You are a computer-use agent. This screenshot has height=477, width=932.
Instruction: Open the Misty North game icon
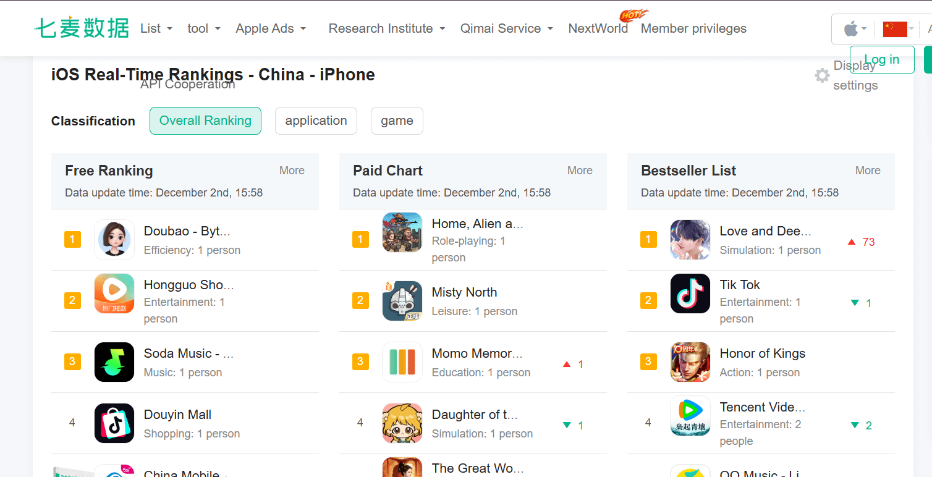tap(402, 301)
